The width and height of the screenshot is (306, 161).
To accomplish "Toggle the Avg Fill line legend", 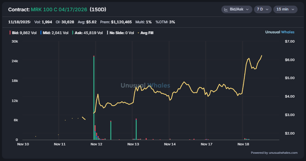I will point(146,33).
